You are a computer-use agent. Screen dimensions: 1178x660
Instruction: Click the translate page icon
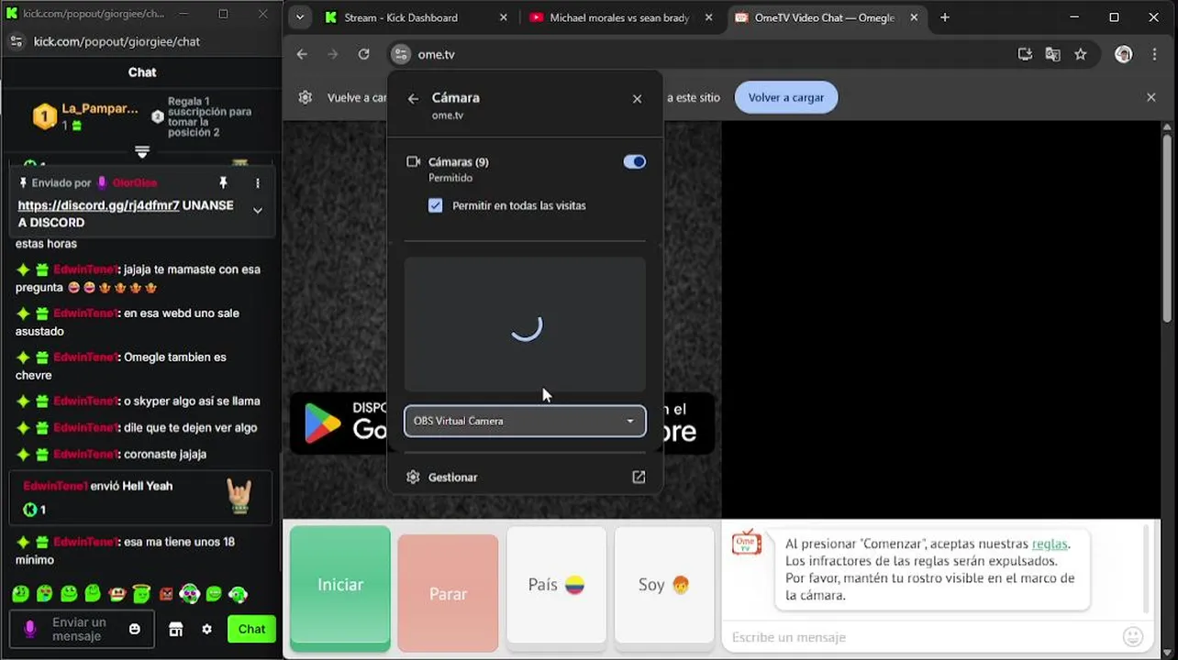[1052, 54]
